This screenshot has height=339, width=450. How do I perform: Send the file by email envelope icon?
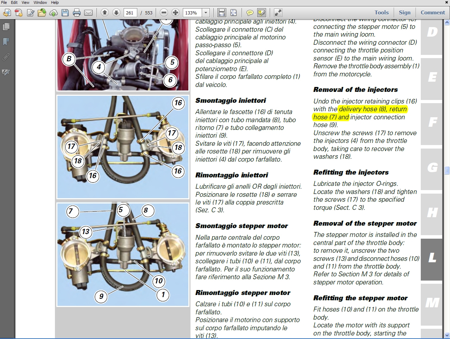coord(88,13)
